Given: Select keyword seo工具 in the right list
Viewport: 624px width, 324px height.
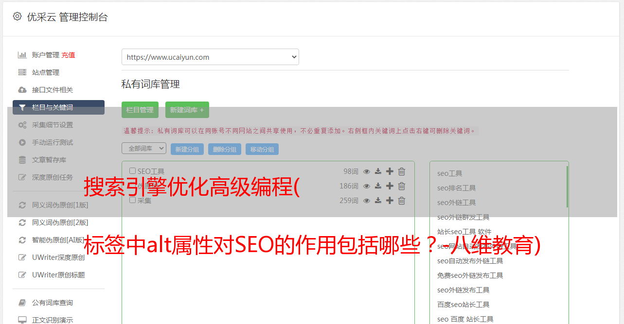Looking at the screenshot, I should (449, 173).
